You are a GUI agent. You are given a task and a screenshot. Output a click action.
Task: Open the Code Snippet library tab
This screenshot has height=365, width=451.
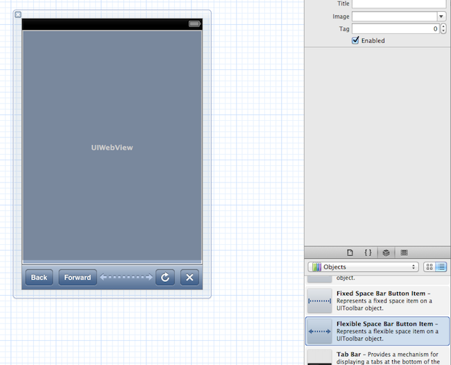pyautogui.click(x=368, y=253)
